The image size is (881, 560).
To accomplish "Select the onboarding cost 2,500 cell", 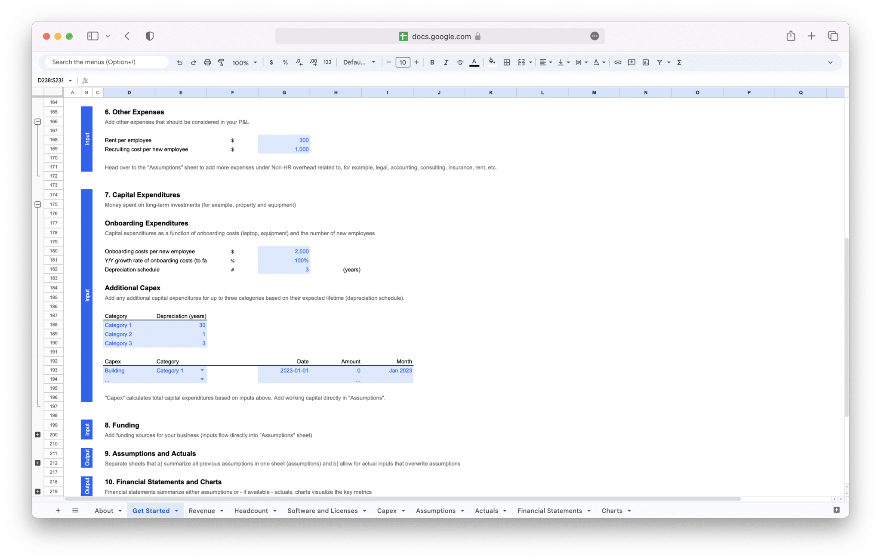I will click(x=284, y=252).
